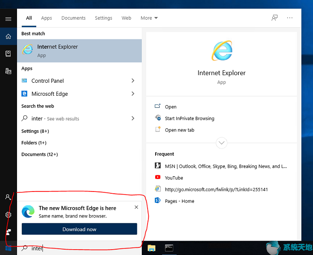Image resolution: width=313 pixels, height=255 pixels.
Task: Click the new Microsoft Edge logo in banner
Action: point(28,212)
